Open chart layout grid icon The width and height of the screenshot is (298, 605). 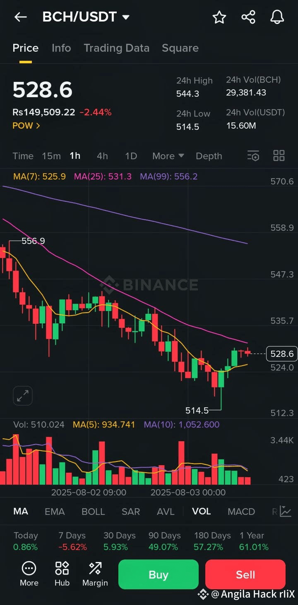[279, 156]
